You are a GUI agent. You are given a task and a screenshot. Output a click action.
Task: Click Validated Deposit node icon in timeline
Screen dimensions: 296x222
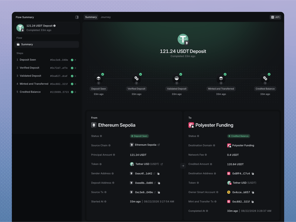177,78
